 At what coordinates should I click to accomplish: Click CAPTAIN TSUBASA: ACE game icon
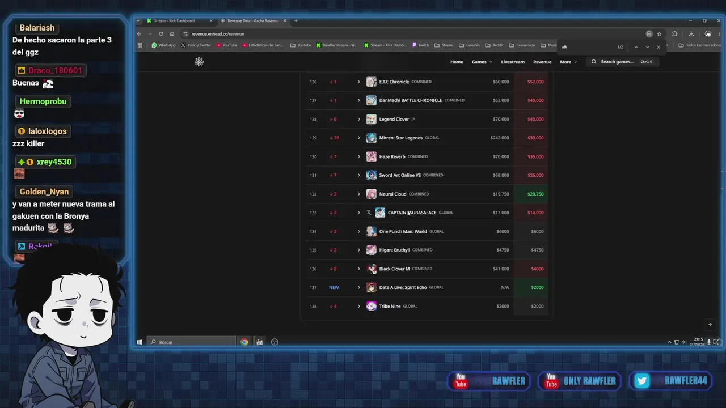click(x=380, y=212)
